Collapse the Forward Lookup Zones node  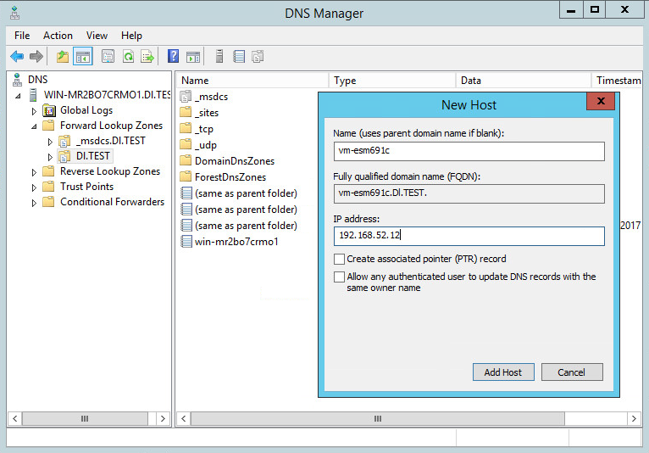pos(35,126)
